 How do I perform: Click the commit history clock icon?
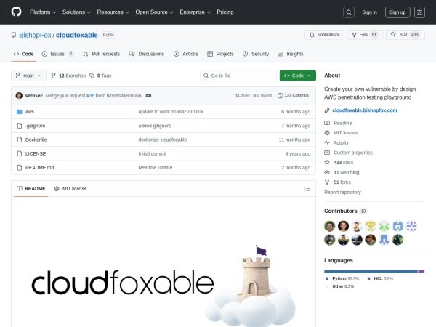[x=280, y=96]
